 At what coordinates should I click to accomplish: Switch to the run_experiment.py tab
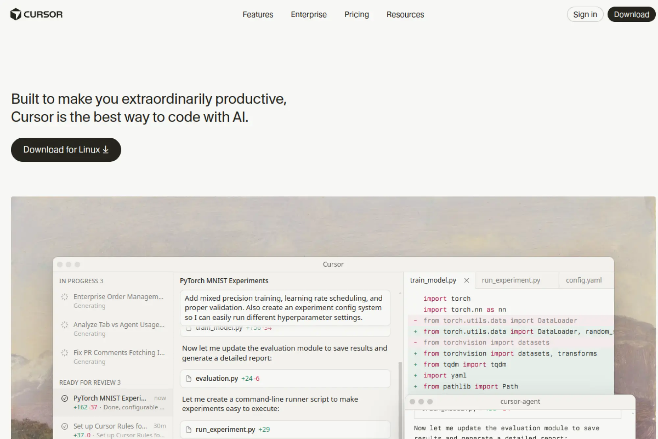[x=511, y=280]
